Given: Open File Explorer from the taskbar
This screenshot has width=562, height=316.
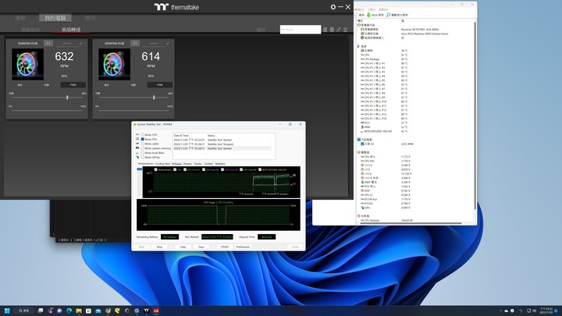Looking at the screenshot, I should pos(79,311).
